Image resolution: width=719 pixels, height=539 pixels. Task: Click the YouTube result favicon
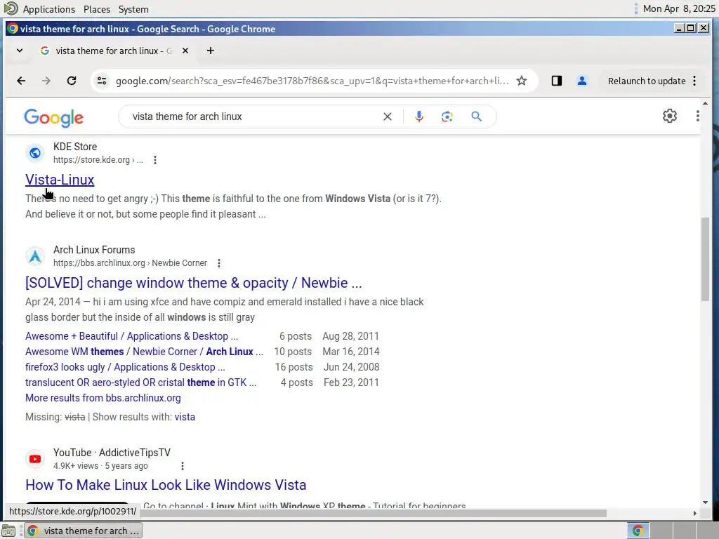[35, 459]
